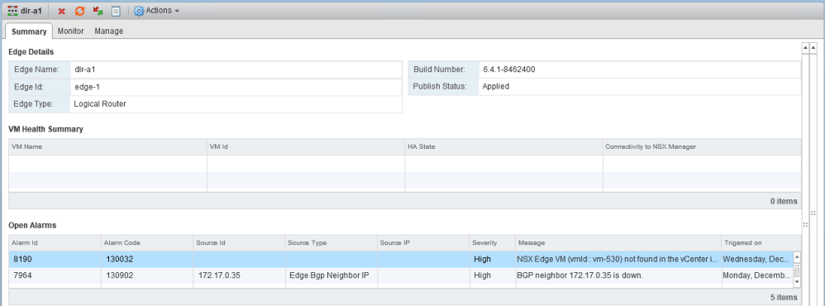Click the Monday triggered date cell

pyautogui.click(x=756, y=275)
